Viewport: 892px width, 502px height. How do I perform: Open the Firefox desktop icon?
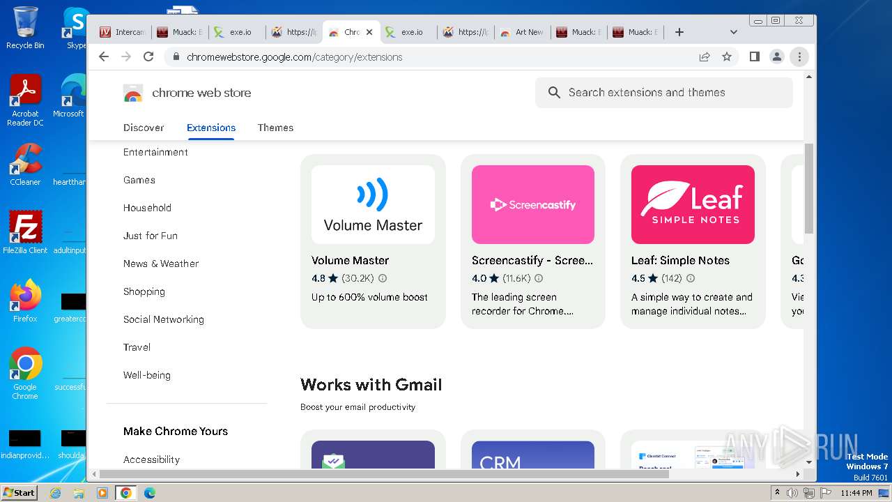pyautogui.click(x=25, y=301)
